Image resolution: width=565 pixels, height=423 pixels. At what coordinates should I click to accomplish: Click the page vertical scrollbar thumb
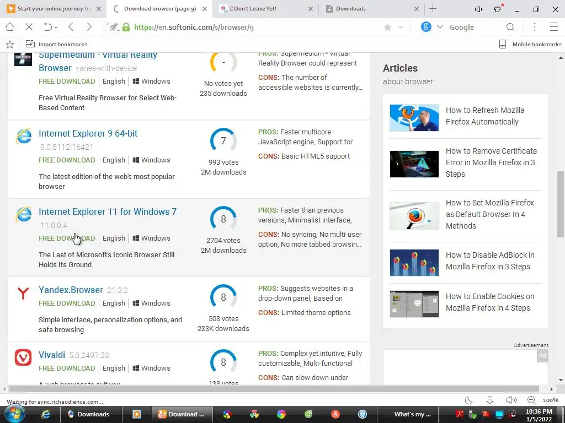click(561, 204)
